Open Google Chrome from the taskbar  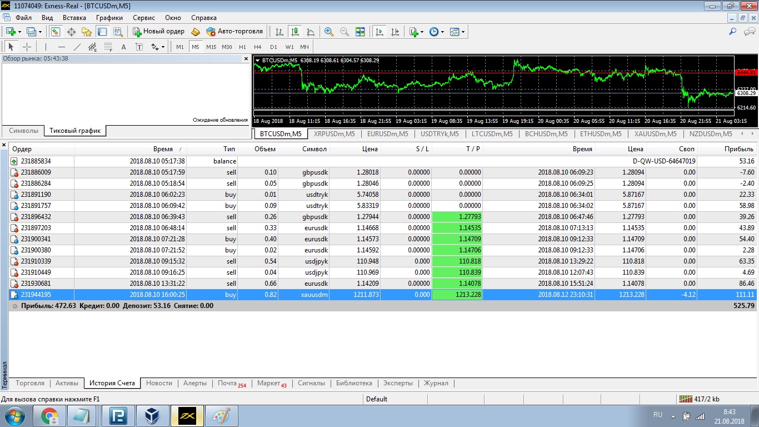coord(49,416)
